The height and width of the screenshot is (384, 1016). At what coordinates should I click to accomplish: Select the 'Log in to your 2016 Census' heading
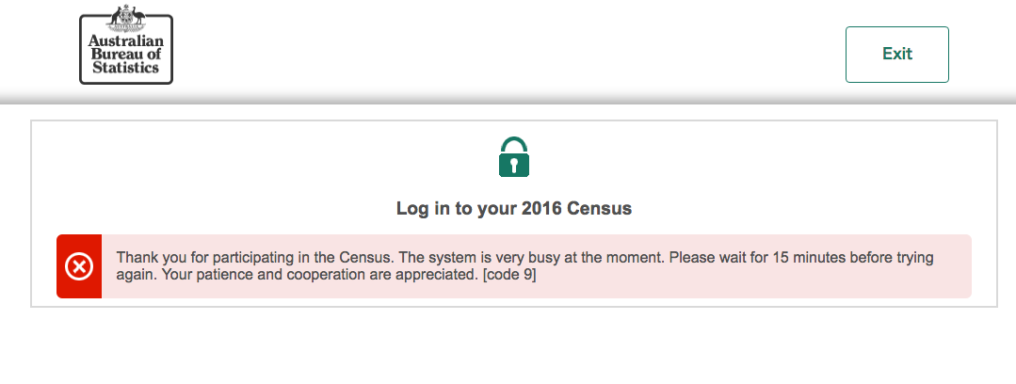514,209
